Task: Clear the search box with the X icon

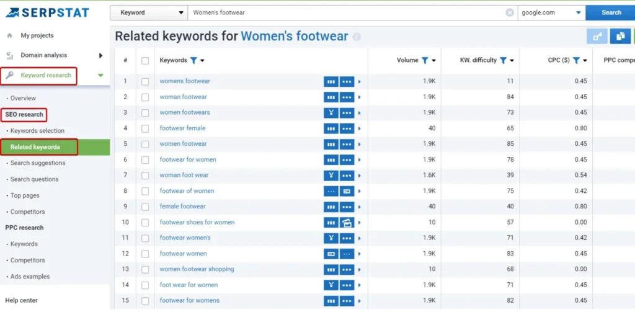Action: pyautogui.click(x=510, y=12)
